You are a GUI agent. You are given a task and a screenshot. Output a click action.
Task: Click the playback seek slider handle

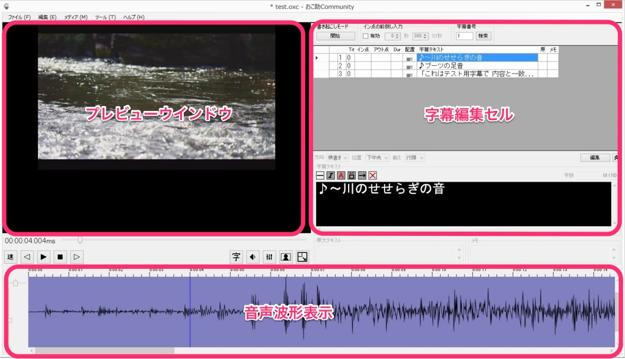80,240
